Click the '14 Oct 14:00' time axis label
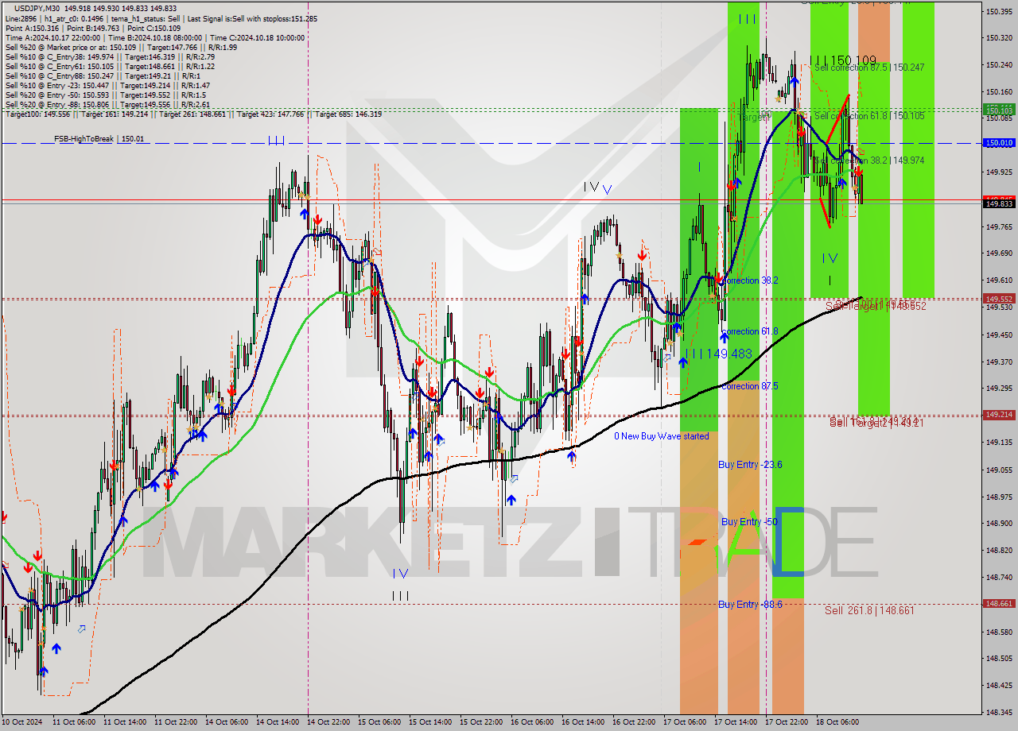The width and height of the screenshot is (1018, 731). 277,722
